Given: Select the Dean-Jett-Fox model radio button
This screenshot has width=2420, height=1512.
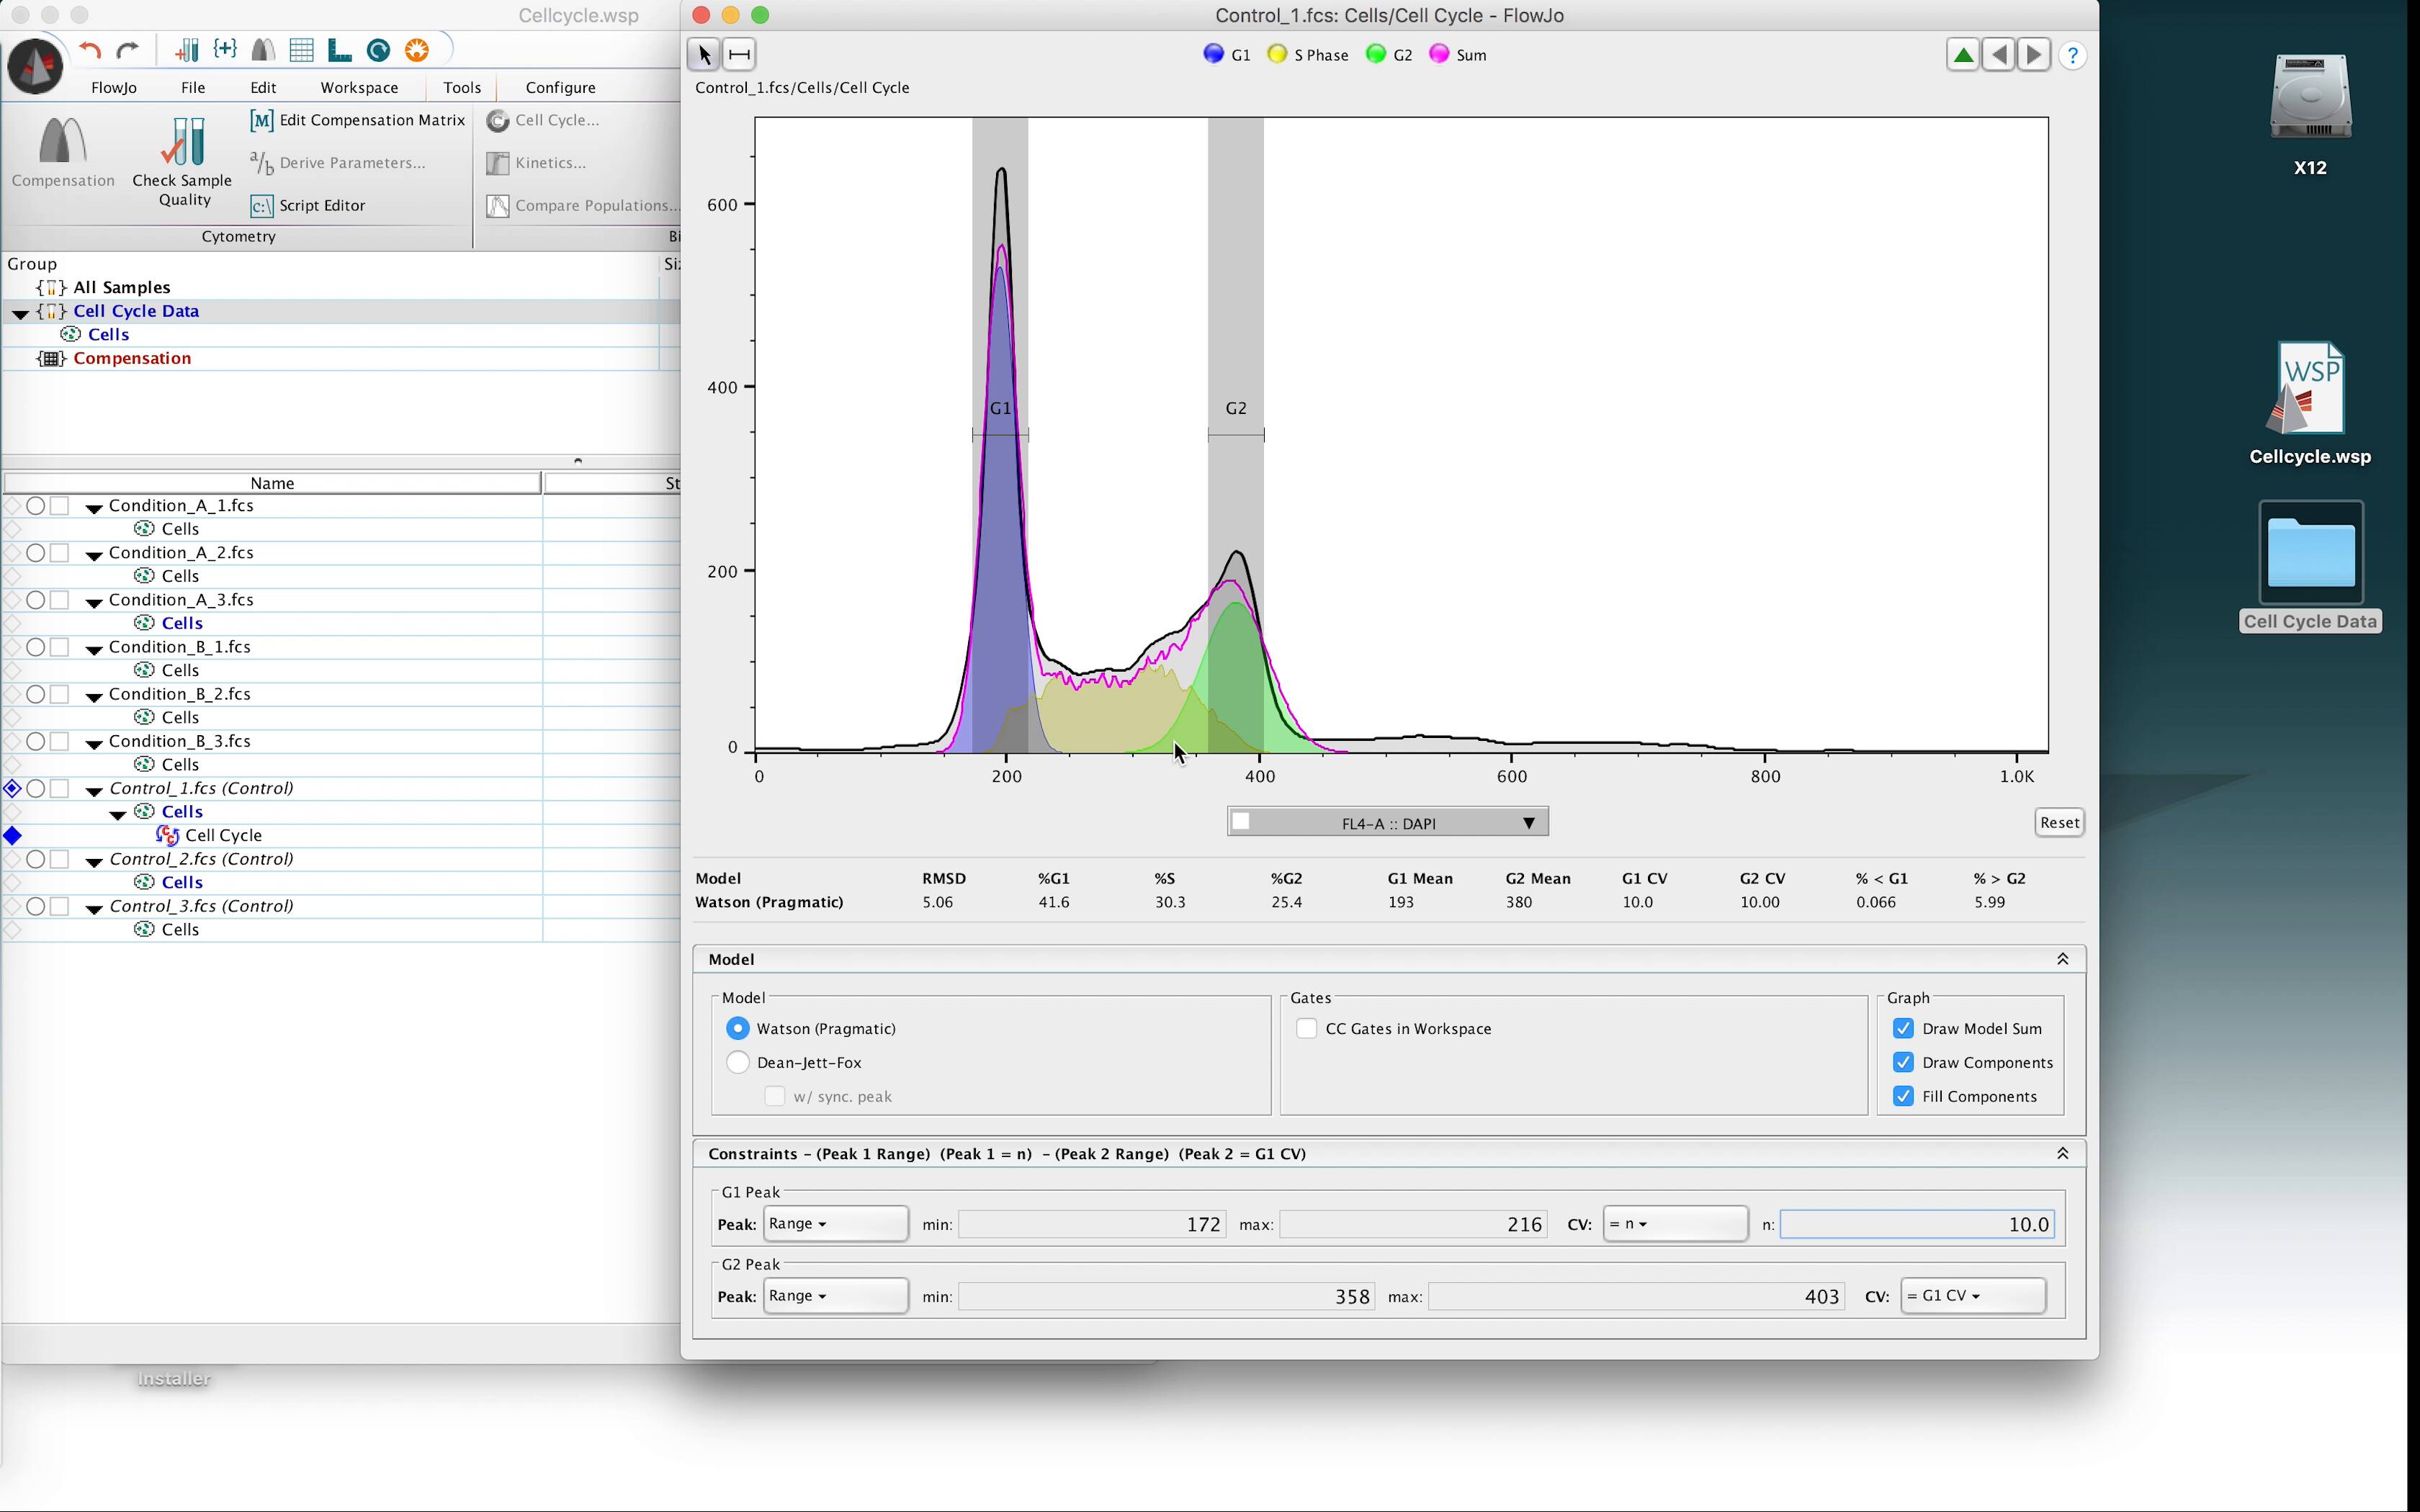Looking at the screenshot, I should point(738,1062).
